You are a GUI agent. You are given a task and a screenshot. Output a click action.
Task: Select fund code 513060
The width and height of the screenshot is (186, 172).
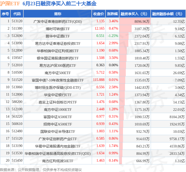pyautogui.click(x=17, y=87)
